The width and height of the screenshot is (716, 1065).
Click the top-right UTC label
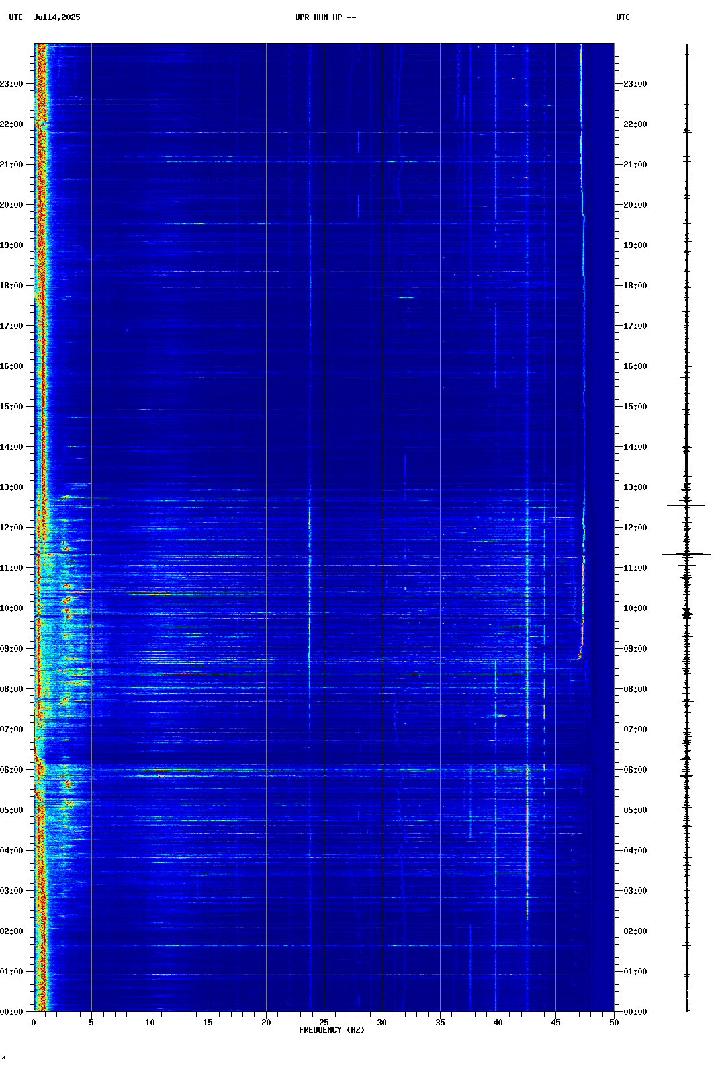pos(623,17)
